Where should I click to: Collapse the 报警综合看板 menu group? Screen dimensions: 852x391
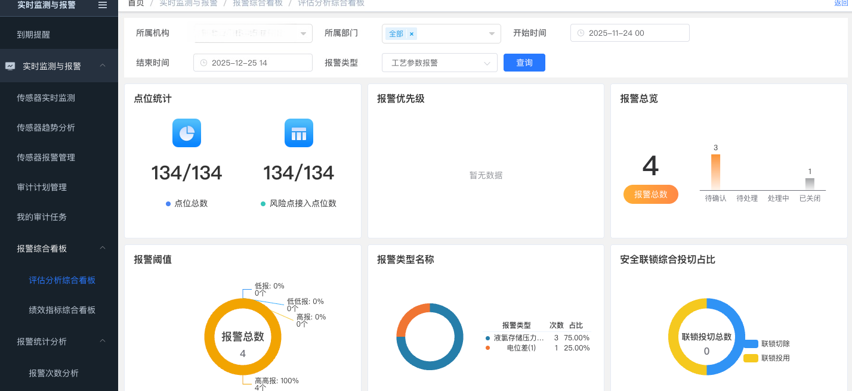coord(103,248)
